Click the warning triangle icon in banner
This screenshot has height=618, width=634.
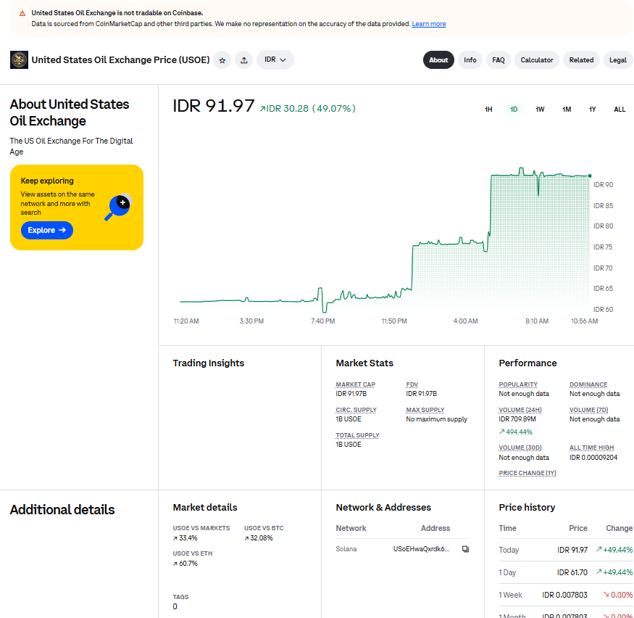(x=22, y=13)
